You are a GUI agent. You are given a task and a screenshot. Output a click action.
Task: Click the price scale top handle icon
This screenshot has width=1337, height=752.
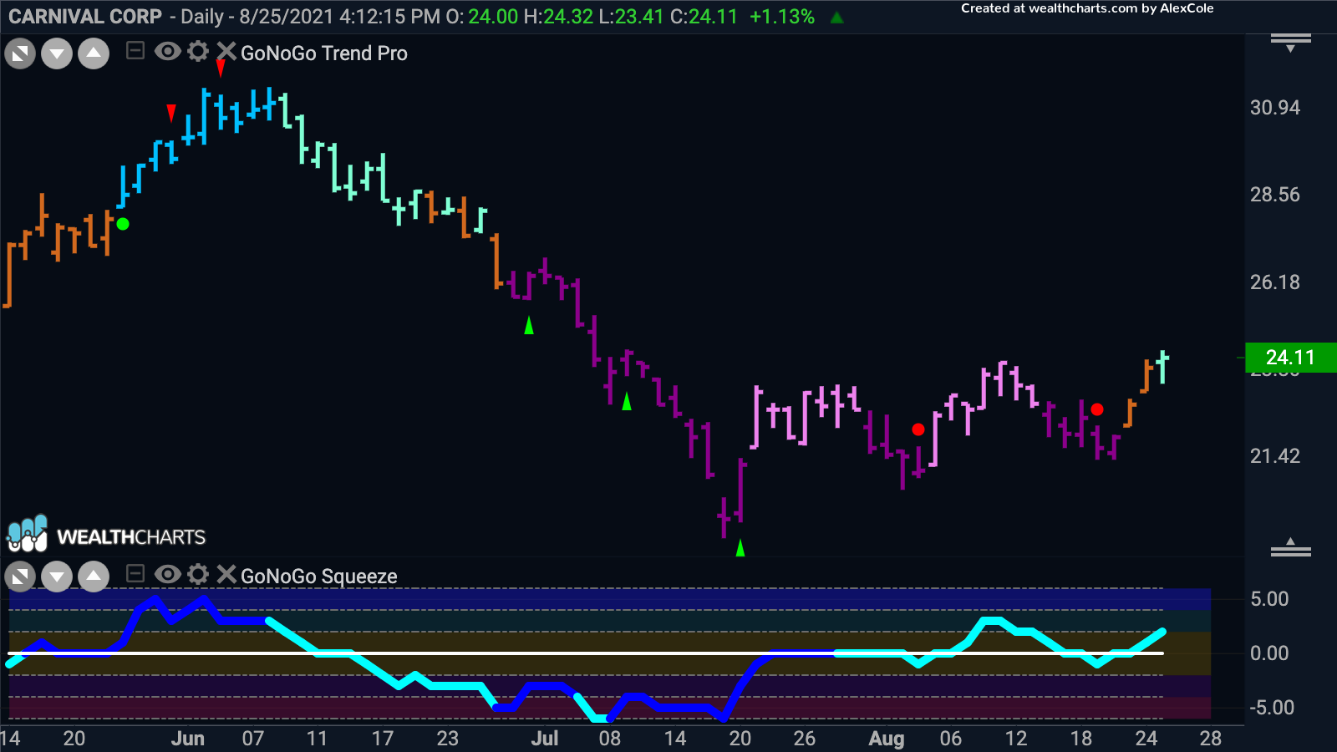1291,42
